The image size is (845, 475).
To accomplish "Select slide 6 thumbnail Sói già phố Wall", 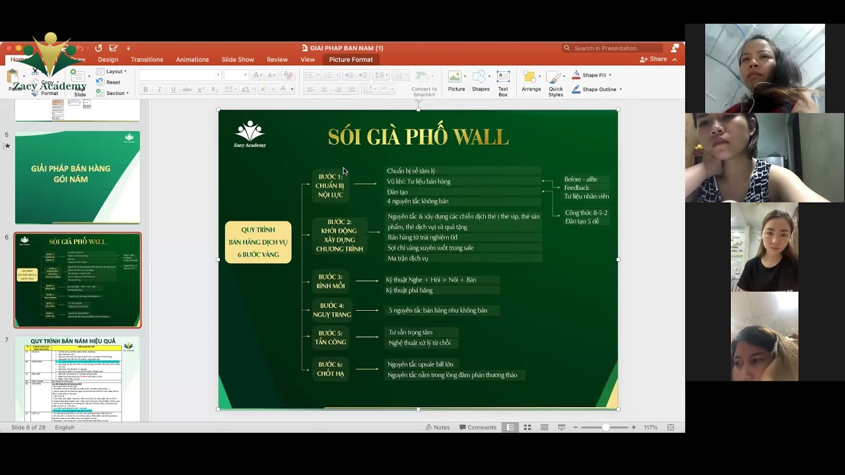I will click(x=78, y=280).
